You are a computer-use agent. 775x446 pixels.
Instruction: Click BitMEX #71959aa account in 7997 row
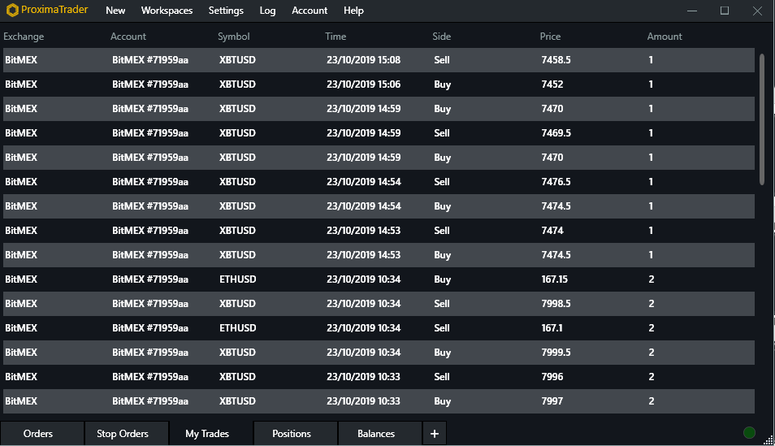tap(150, 401)
